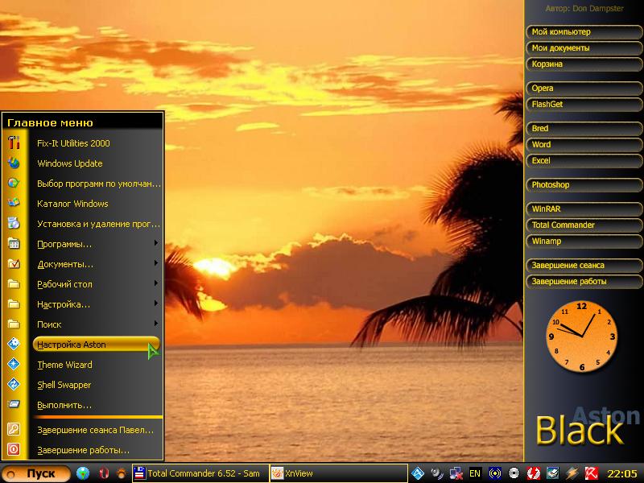Click the CD disc tray icon
The image size is (644, 483).
click(x=514, y=473)
